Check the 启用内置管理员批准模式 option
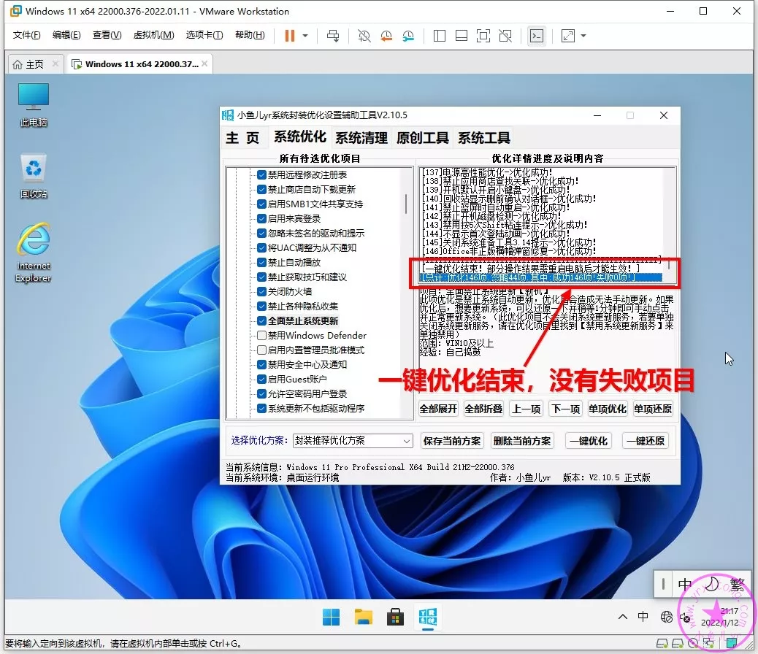758x654 pixels. (261, 350)
